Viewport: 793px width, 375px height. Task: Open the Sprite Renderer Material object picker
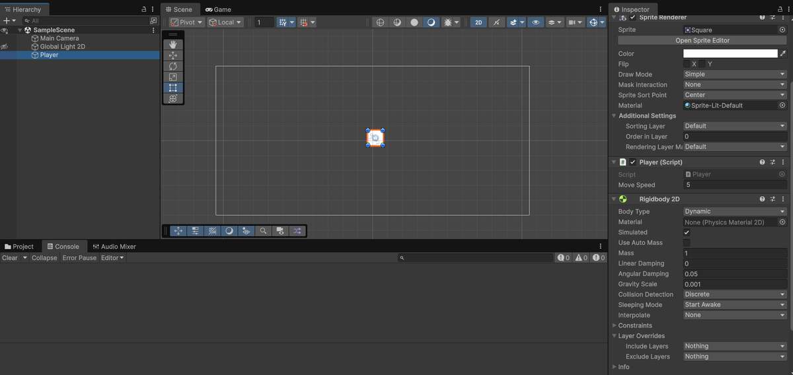tap(782, 105)
